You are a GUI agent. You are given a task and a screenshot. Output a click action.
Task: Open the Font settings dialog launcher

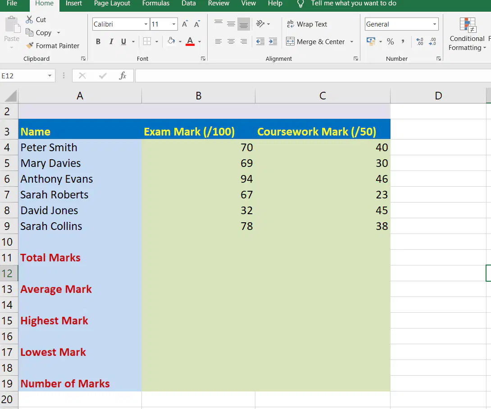pyautogui.click(x=203, y=58)
